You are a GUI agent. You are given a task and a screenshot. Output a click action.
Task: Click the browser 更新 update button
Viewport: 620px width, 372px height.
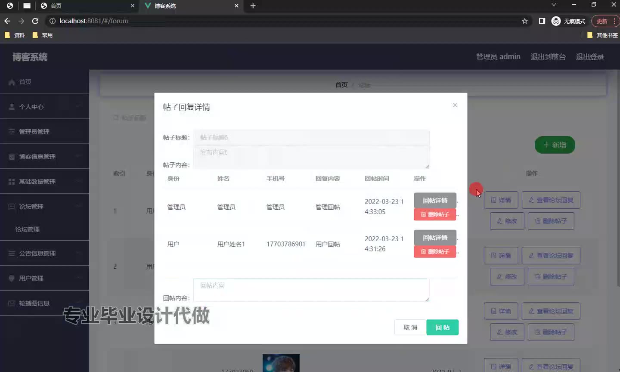click(x=605, y=21)
